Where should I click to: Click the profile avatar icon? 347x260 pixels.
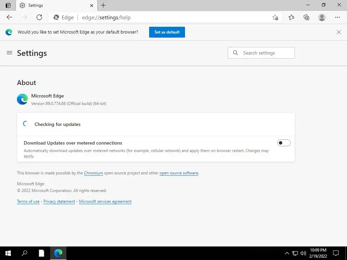[x=322, y=17]
